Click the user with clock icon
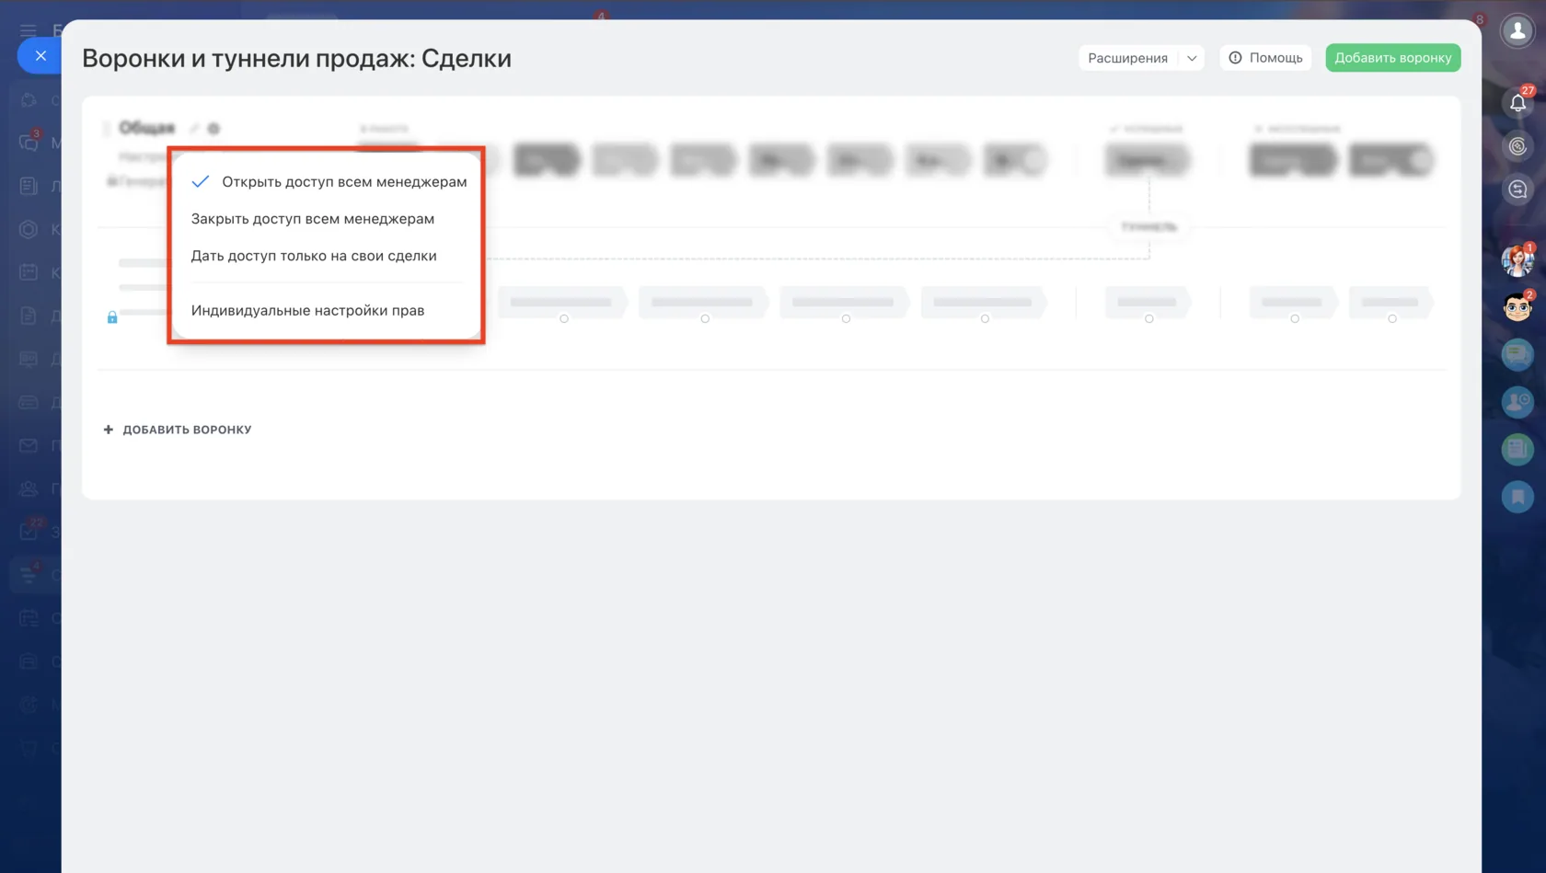 1517,402
